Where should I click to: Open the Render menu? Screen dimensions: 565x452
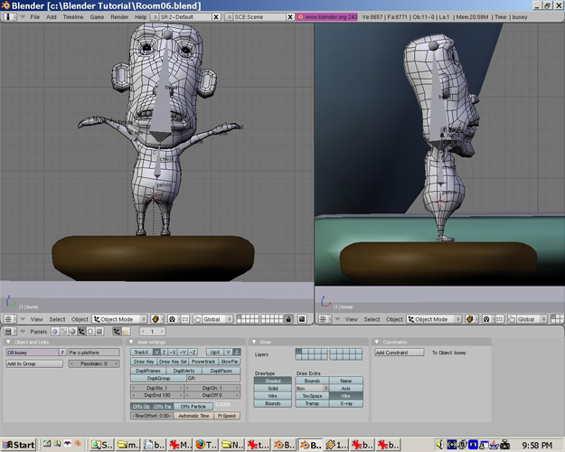click(119, 17)
